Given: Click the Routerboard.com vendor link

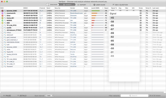Looking at the screenshot, I should click(76, 13).
